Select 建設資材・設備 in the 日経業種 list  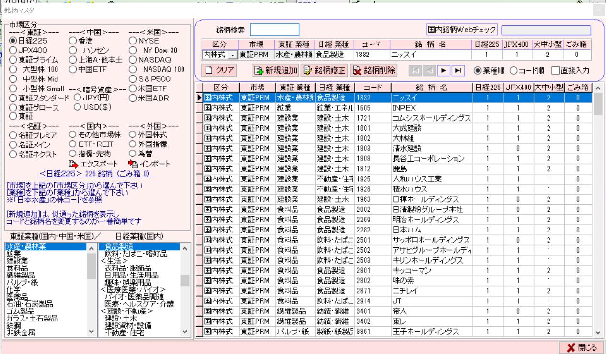pos(127,325)
